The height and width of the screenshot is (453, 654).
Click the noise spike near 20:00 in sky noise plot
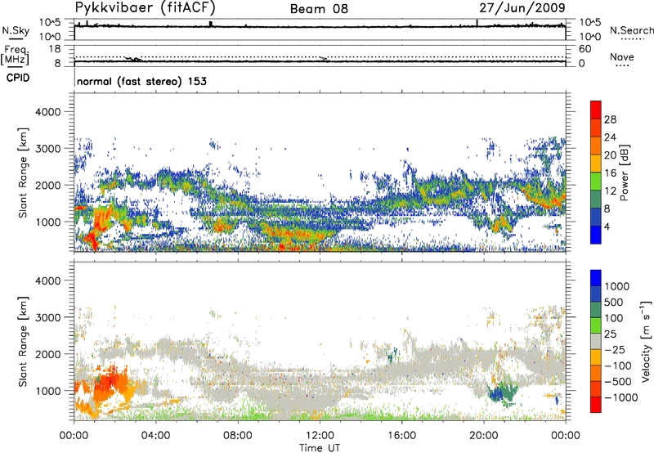pos(477,23)
